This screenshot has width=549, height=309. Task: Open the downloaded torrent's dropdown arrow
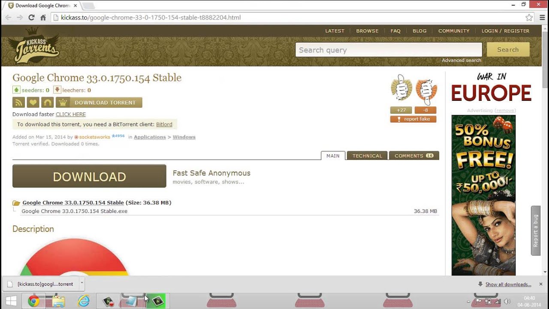[81, 284]
